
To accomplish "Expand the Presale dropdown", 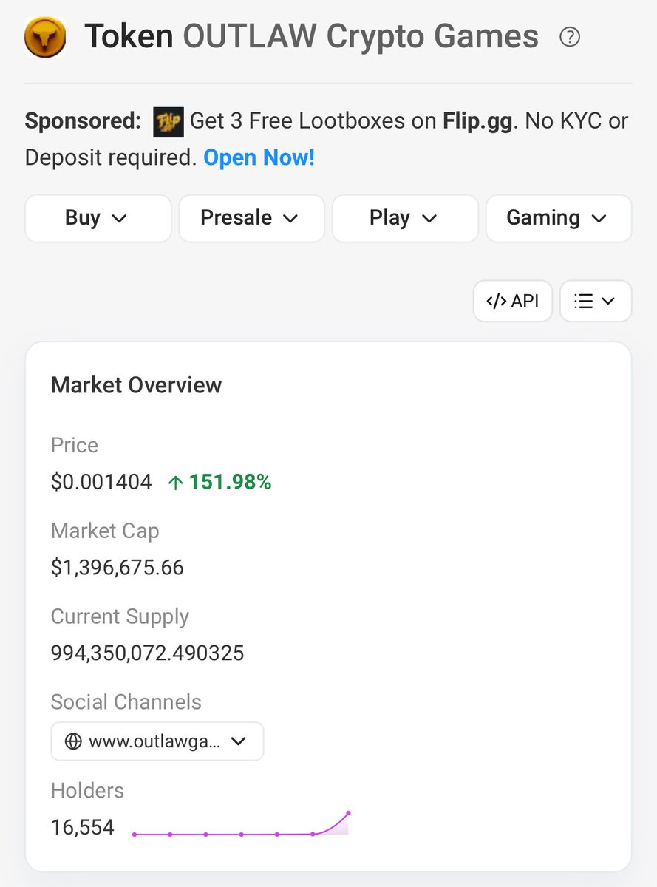I will [x=252, y=218].
